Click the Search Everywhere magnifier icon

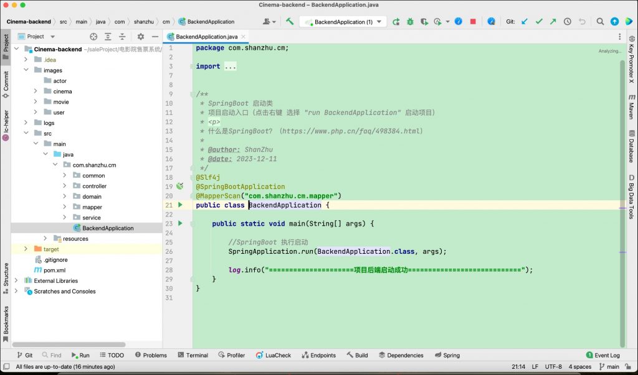600,21
